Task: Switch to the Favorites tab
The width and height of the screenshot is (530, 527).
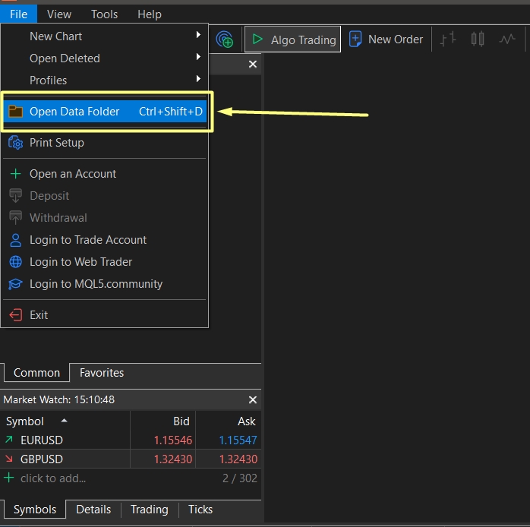Action: pos(102,373)
